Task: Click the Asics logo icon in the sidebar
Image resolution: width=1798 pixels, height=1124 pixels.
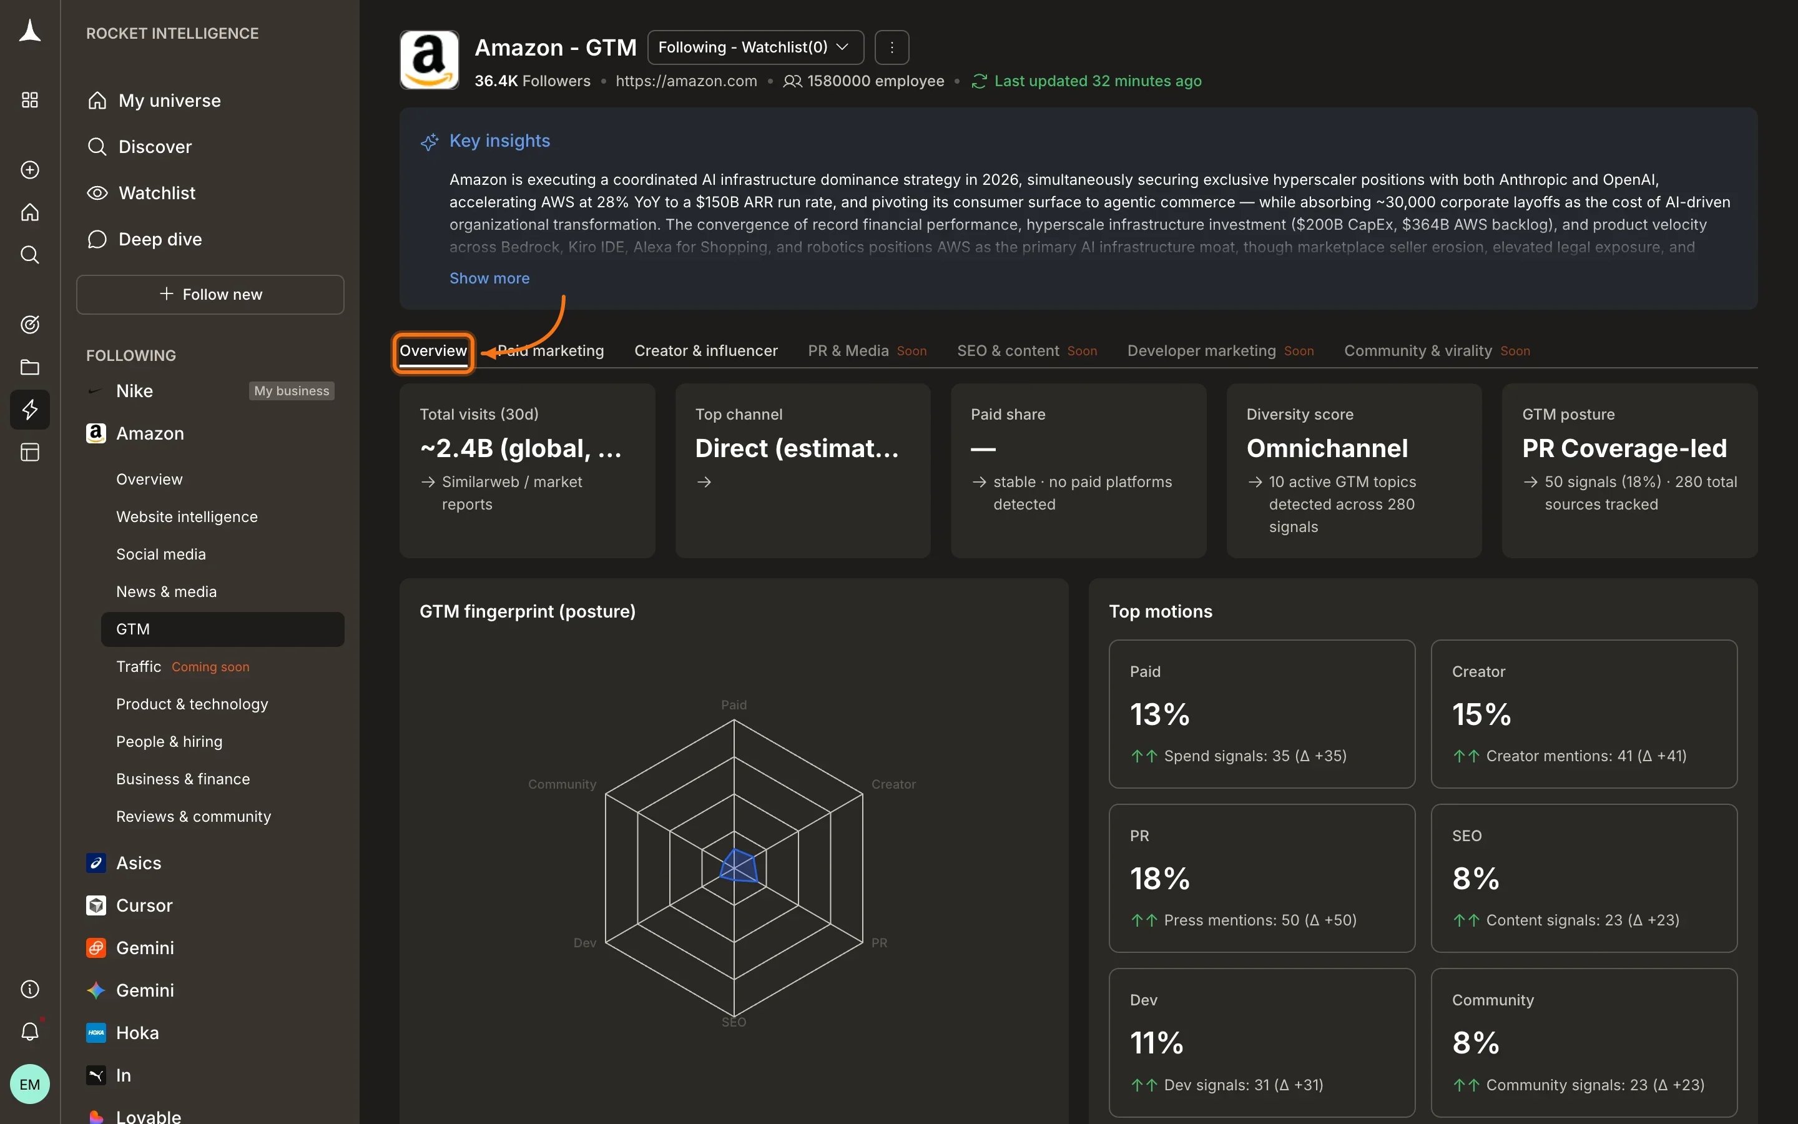Action: point(96,863)
